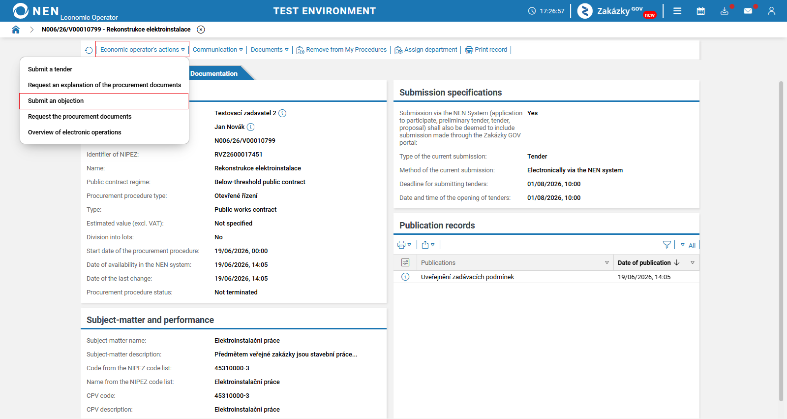
Task: Click the breadcrumb chevron separator
Action: [x=31, y=30]
